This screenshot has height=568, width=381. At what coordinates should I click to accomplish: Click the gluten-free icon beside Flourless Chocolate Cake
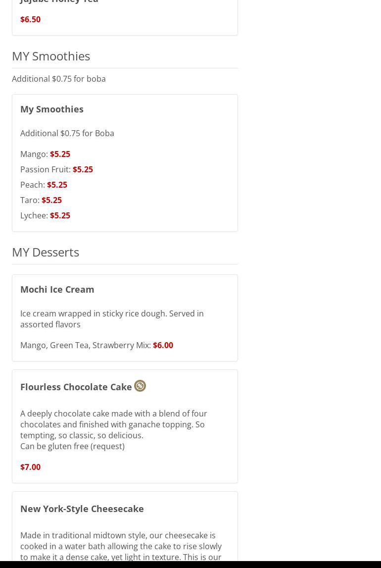(140, 386)
